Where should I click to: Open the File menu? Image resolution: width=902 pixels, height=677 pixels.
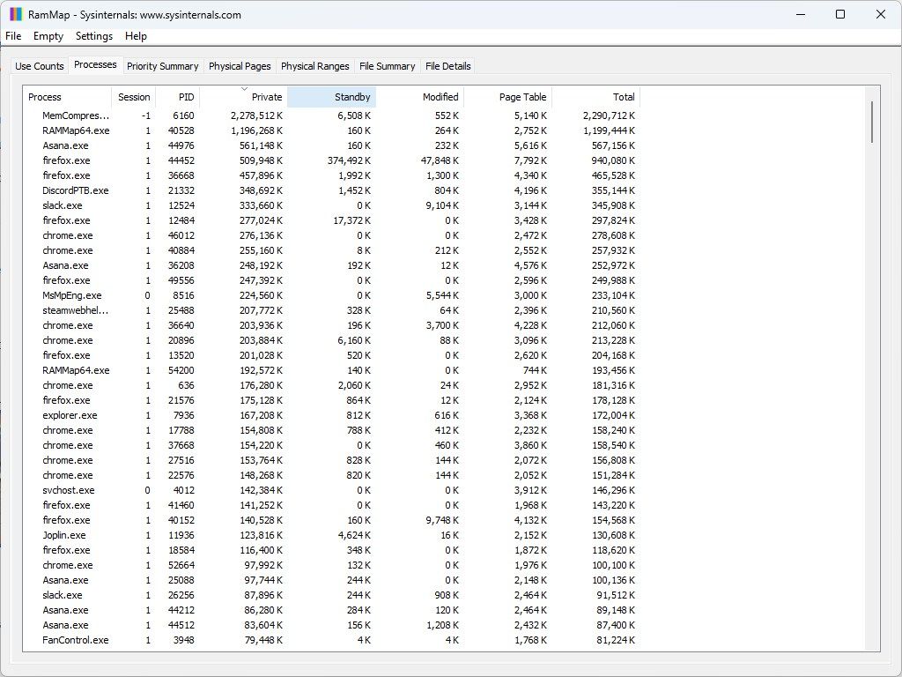coord(13,36)
